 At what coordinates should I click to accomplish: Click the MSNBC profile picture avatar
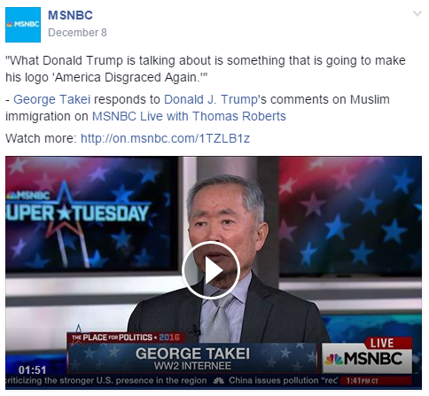click(23, 25)
